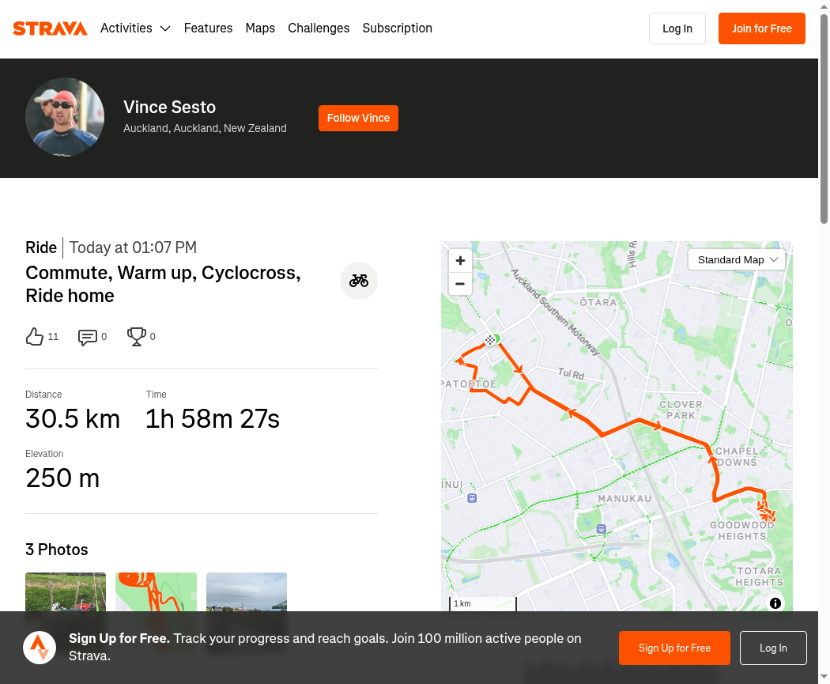Click the bicycle ride type icon

359,281
